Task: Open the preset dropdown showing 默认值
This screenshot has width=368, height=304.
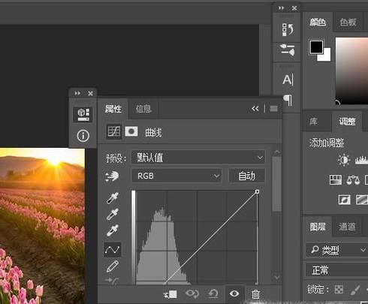Action: pyautogui.click(x=198, y=158)
